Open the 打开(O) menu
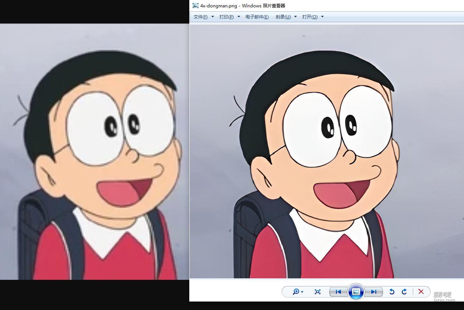 coord(310,17)
